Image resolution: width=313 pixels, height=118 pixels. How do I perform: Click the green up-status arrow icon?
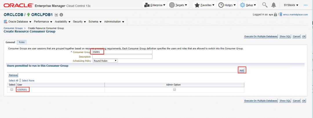click(x=28, y=15)
